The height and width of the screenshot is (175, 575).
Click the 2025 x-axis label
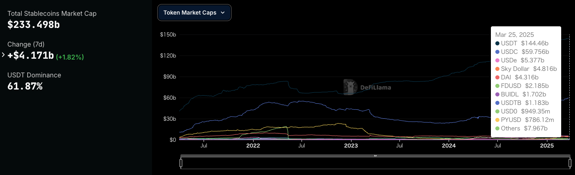pos(547,145)
